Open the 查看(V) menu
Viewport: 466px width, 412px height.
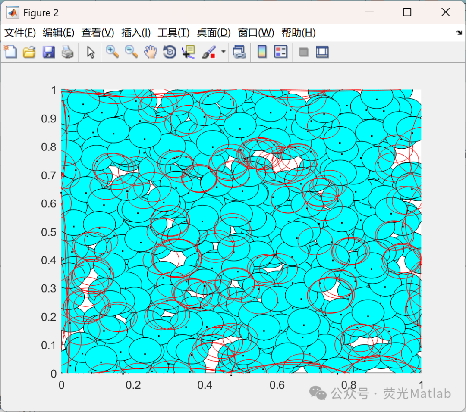tap(98, 32)
